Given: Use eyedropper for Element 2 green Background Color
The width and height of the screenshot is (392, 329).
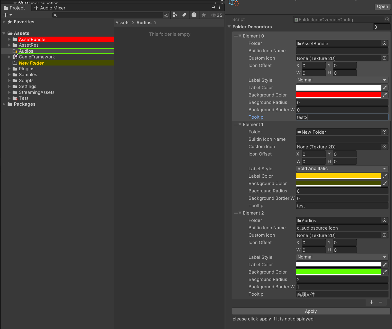Looking at the screenshot, I should [385, 272].
